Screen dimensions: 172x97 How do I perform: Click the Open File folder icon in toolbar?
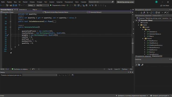click(11, 5)
